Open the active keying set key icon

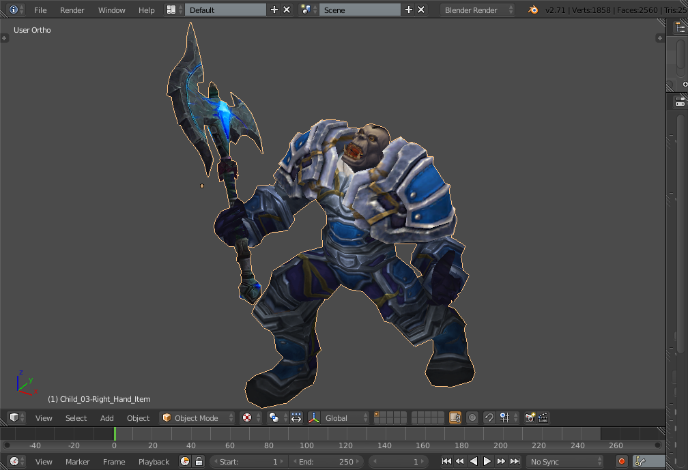pos(641,461)
